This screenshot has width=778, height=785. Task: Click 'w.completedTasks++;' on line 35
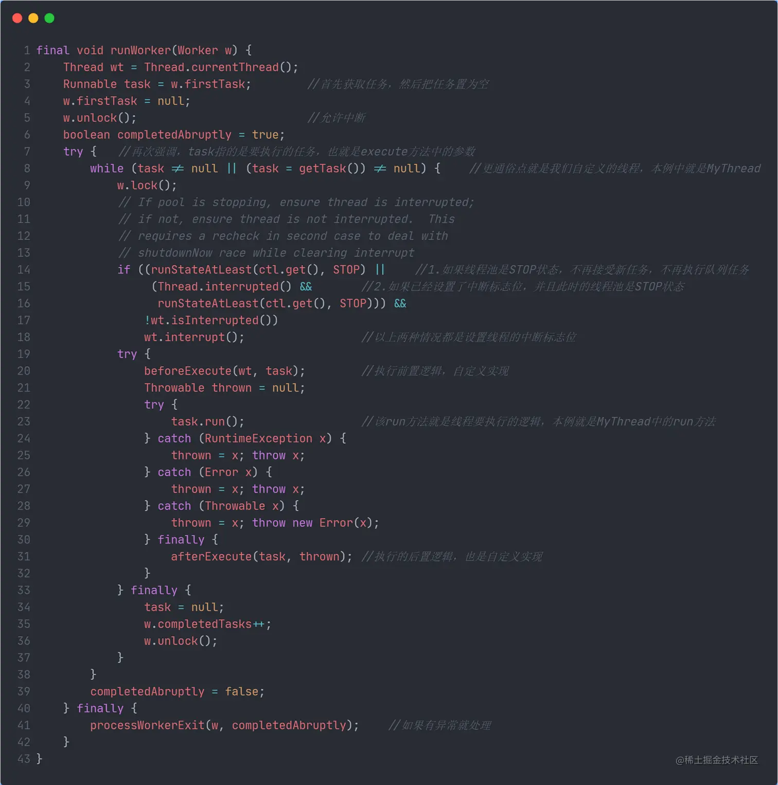[x=208, y=624]
